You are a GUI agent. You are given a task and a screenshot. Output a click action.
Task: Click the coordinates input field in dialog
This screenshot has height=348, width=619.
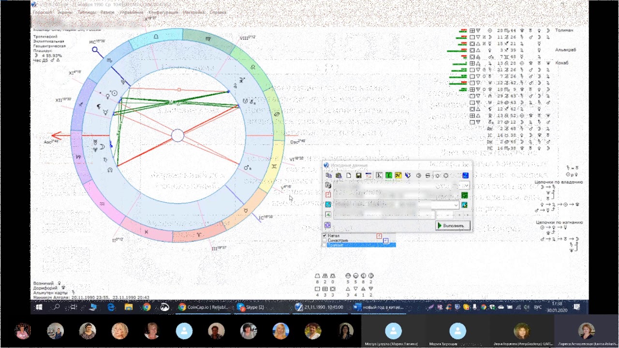pyautogui.click(x=384, y=215)
